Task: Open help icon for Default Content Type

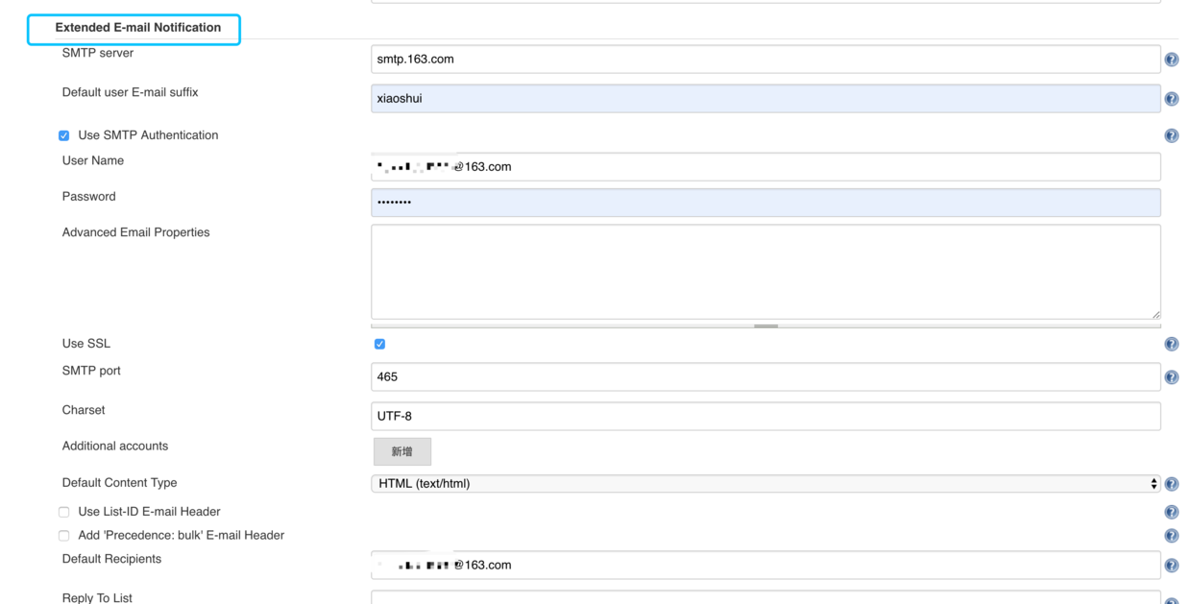Action: (1171, 484)
